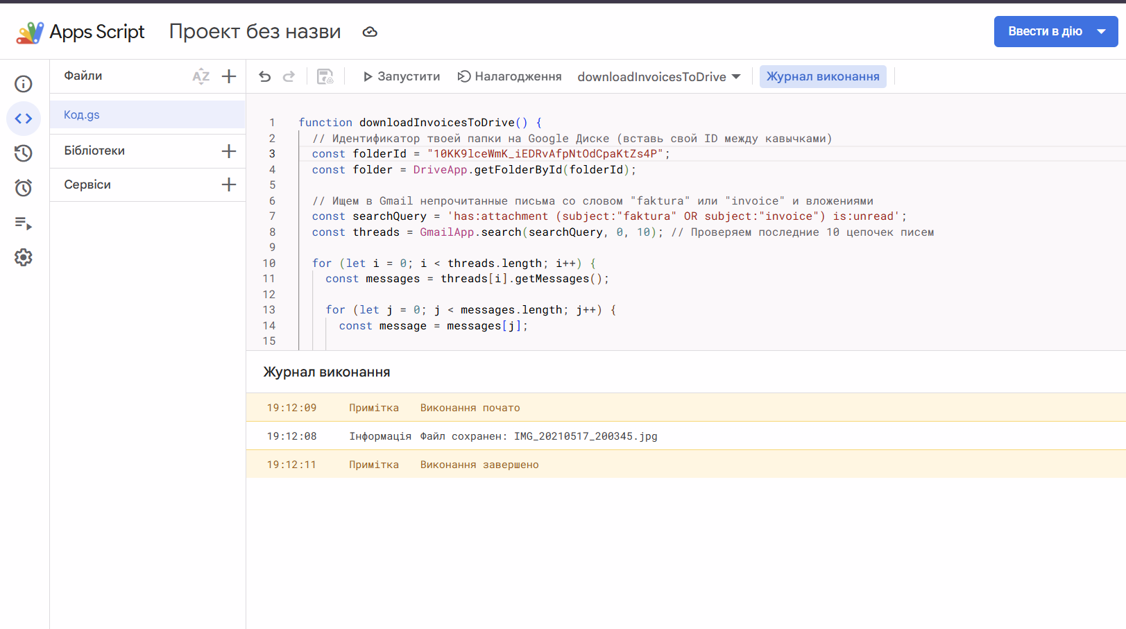Open the Triggers alarm clock icon

(24, 188)
